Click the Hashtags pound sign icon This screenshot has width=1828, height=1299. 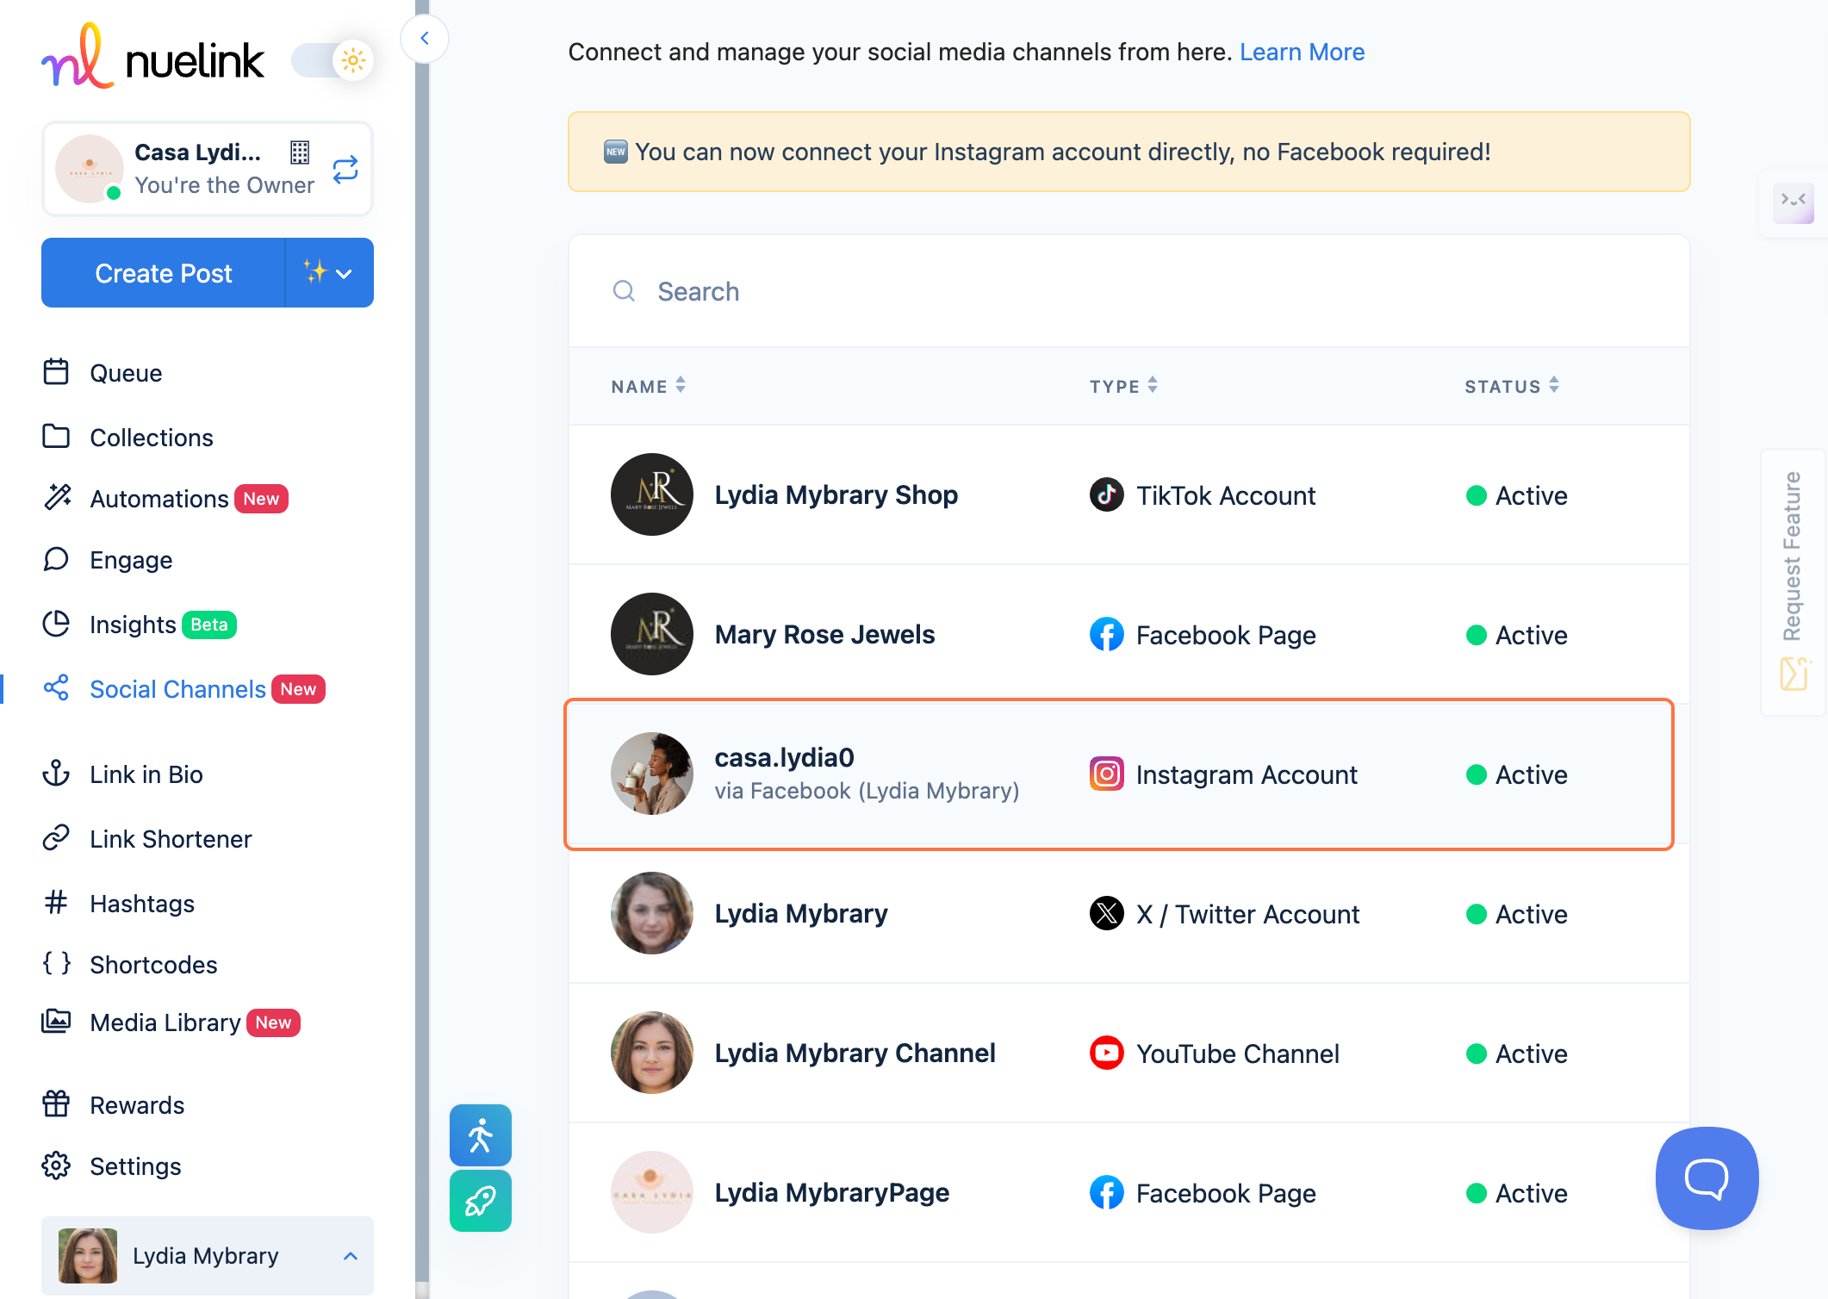click(56, 902)
